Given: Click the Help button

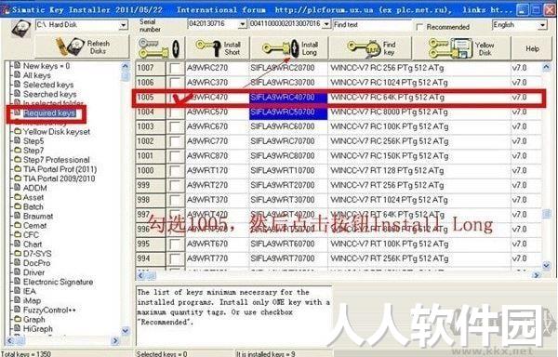Looking at the screenshot, I should tap(532, 48).
